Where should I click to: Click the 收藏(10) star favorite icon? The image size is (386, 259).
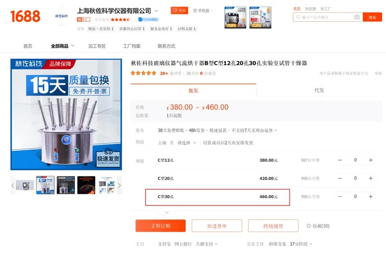click(308, 226)
